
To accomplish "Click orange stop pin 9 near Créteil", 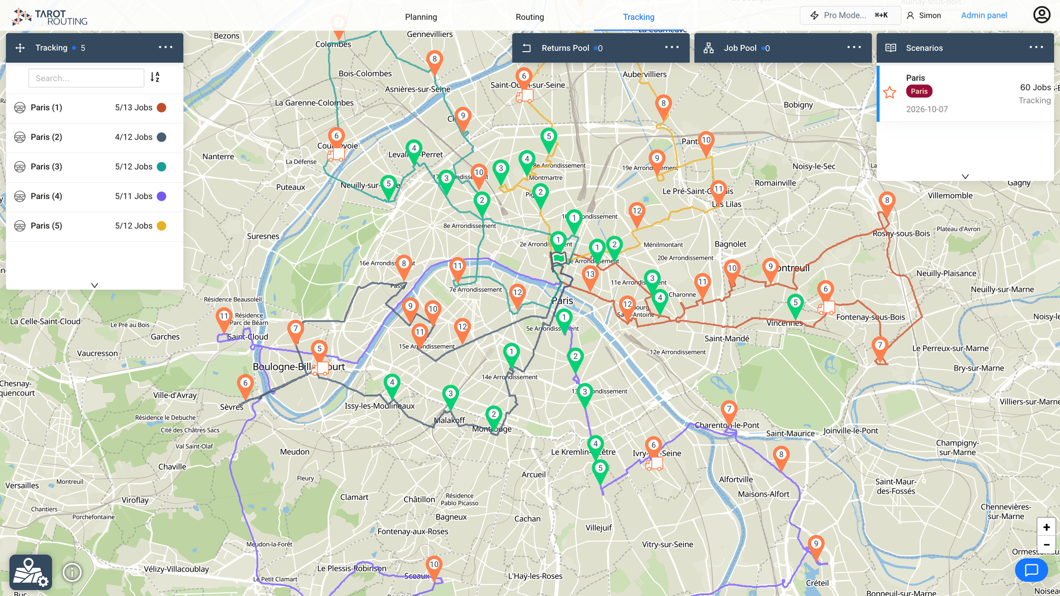I will [816, 547].
